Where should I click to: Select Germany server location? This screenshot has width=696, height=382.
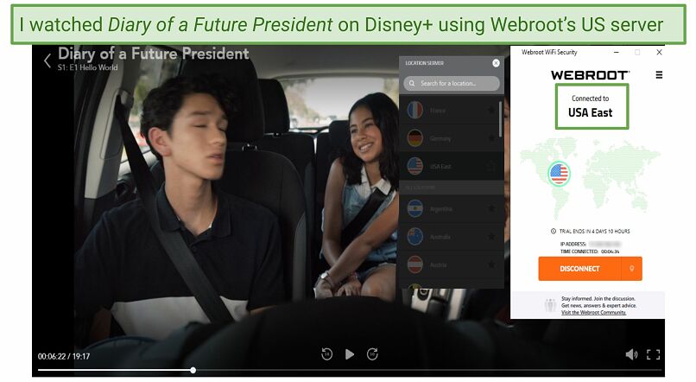449,138
